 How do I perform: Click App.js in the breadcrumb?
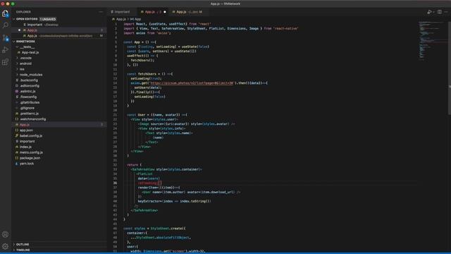[121, 19]
